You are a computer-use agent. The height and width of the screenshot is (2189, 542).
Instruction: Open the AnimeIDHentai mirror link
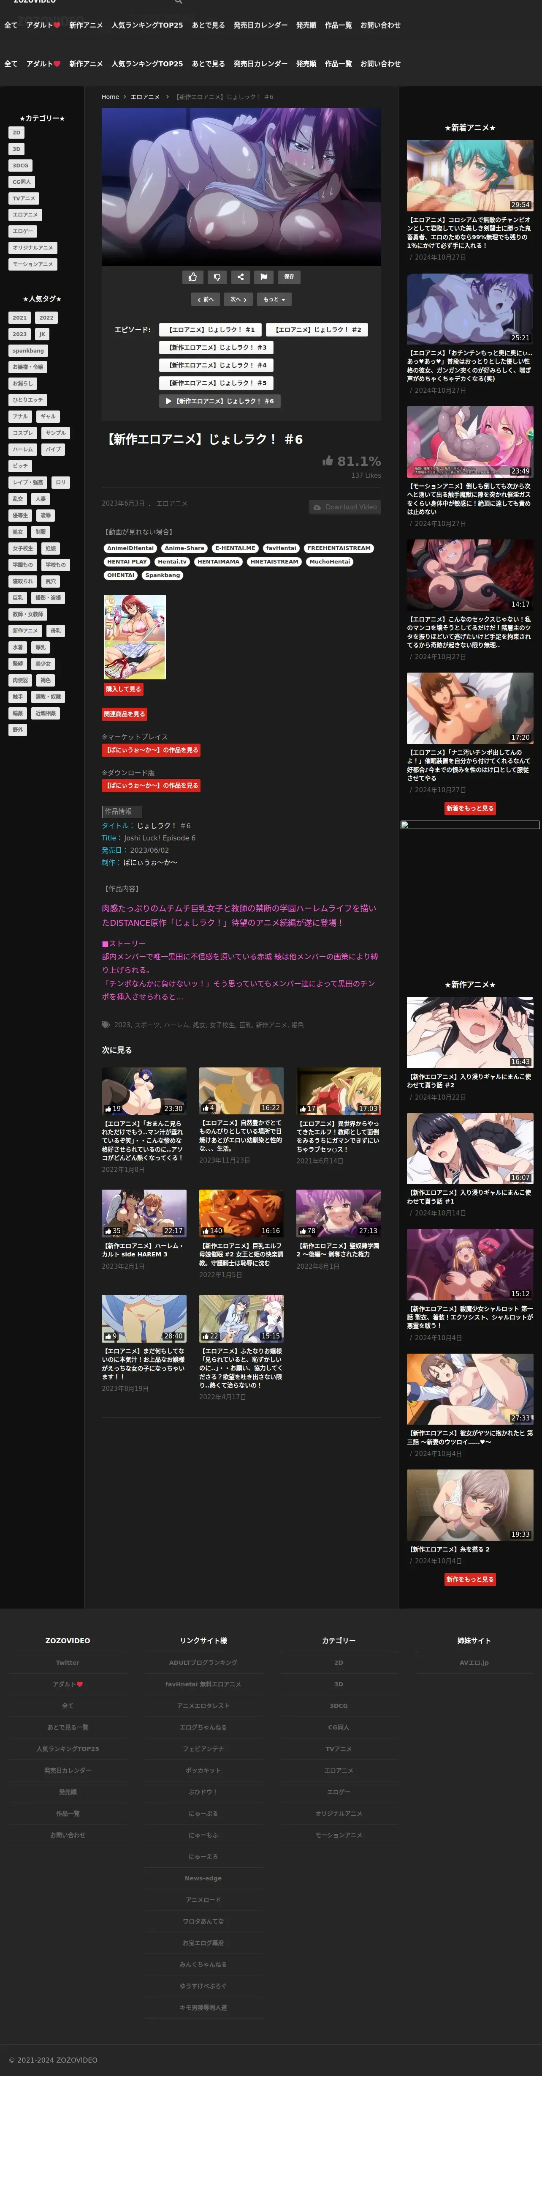[130, 548]
